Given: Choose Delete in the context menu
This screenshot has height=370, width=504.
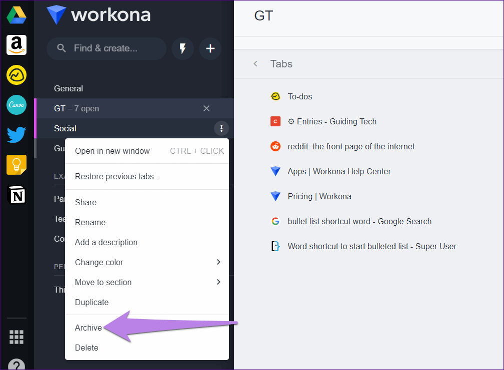Looking at the screenshot, I should [147, 348].
